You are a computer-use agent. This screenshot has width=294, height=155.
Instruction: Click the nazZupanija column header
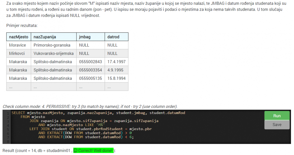coord(54,37)
